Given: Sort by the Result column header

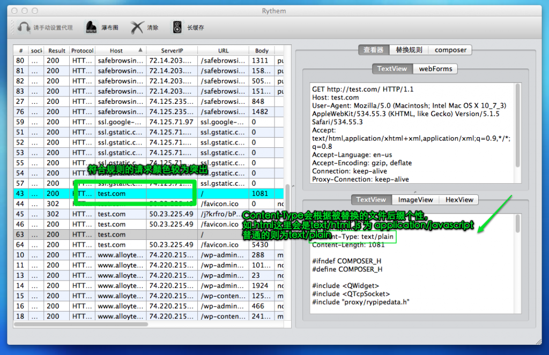Looking at the screenshot, I should click(x=57, y=51).
